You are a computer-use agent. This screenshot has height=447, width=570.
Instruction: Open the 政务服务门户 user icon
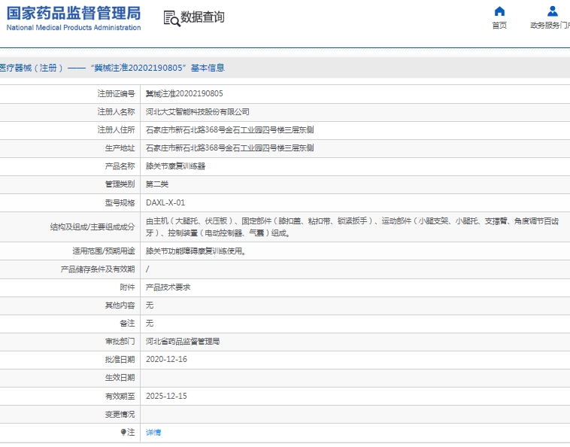click(x=553, y=11)
